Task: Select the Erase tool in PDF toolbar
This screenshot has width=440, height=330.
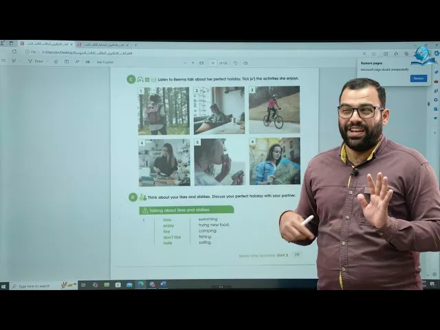Action: pos(56,61)
